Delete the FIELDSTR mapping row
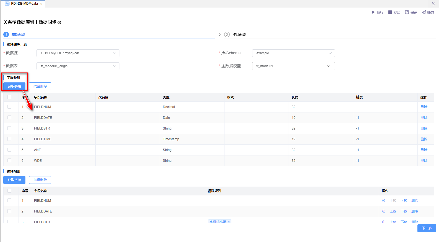Viewport: 439px width, 242px height. tap(424, 128)
